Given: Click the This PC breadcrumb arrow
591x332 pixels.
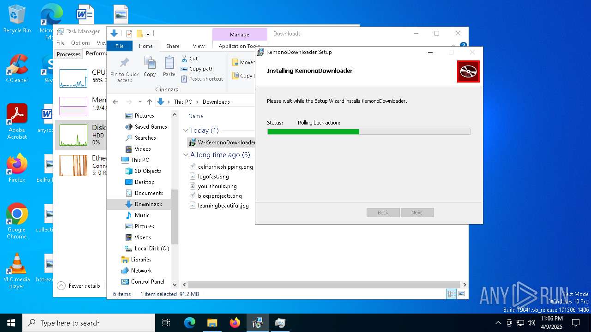Looking at the screenshot, I should click(197, 102).
